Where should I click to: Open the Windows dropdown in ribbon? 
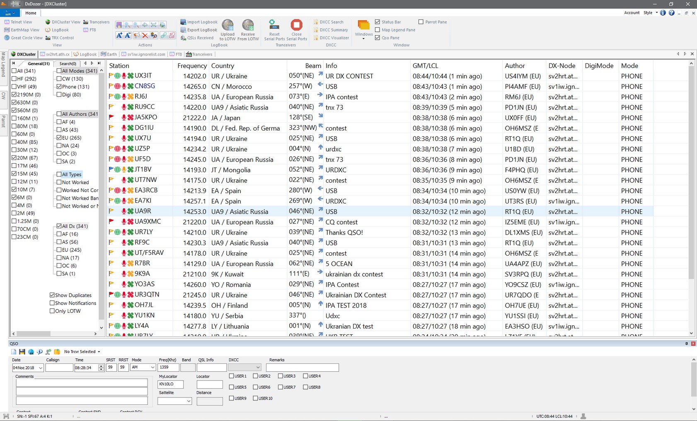coord(363,30)
